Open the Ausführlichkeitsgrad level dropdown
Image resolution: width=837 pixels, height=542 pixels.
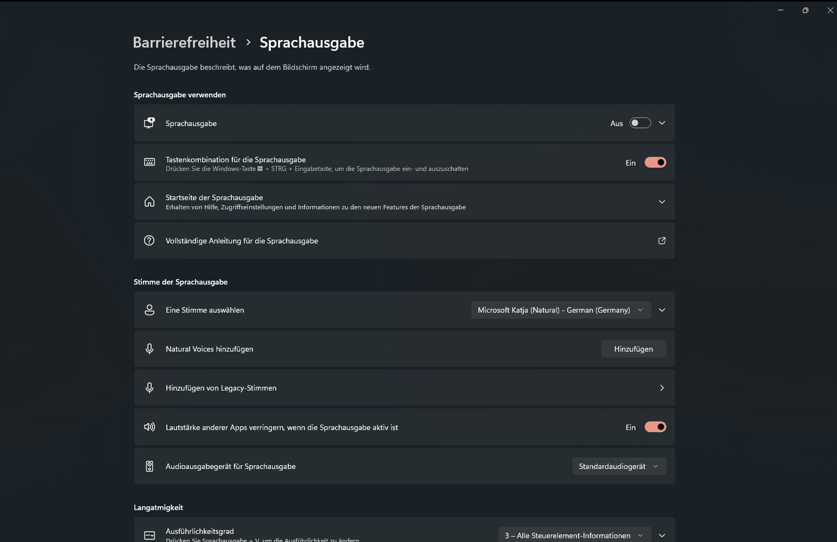click(573, 535)
